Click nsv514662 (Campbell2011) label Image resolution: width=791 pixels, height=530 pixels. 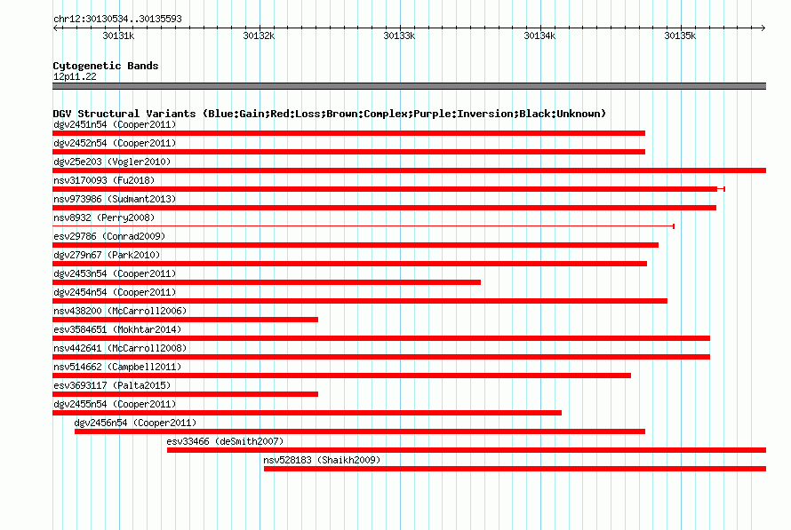(117, 367)
